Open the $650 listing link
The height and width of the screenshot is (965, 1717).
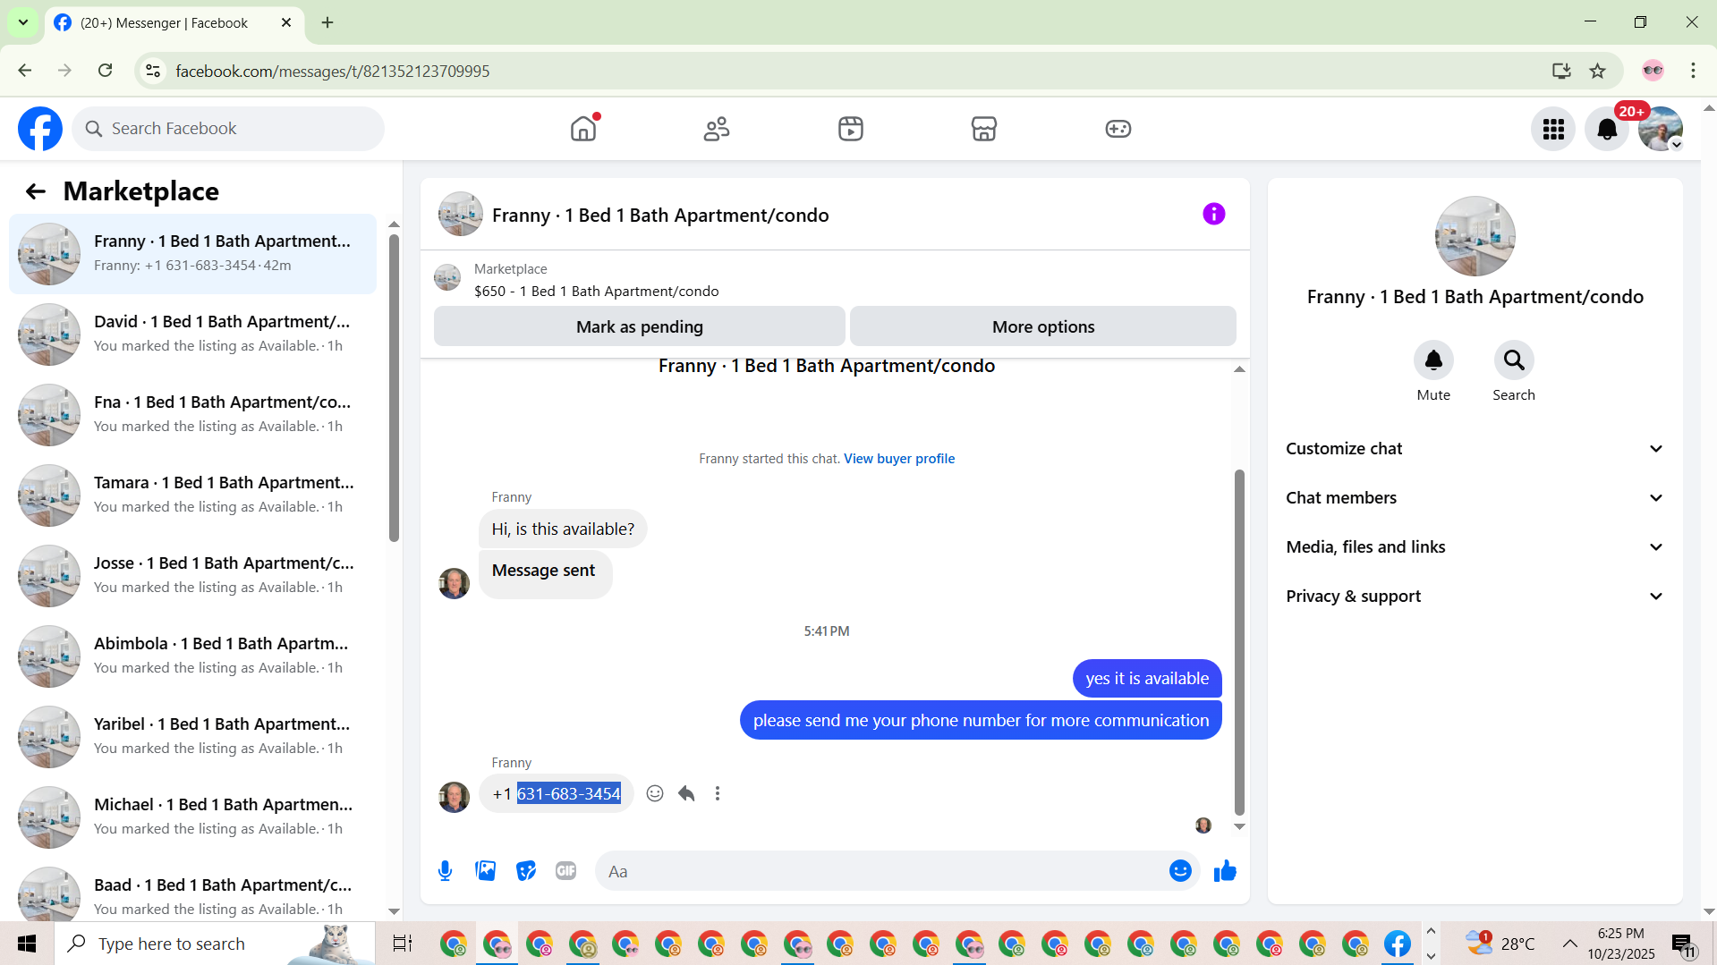click(596, 292)
